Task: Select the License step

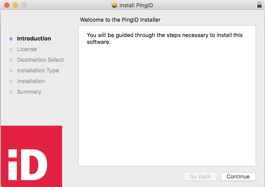Action: point(27,49)
